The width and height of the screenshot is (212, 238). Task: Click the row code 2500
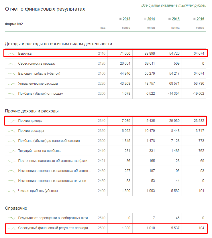(x=101, y=228)
